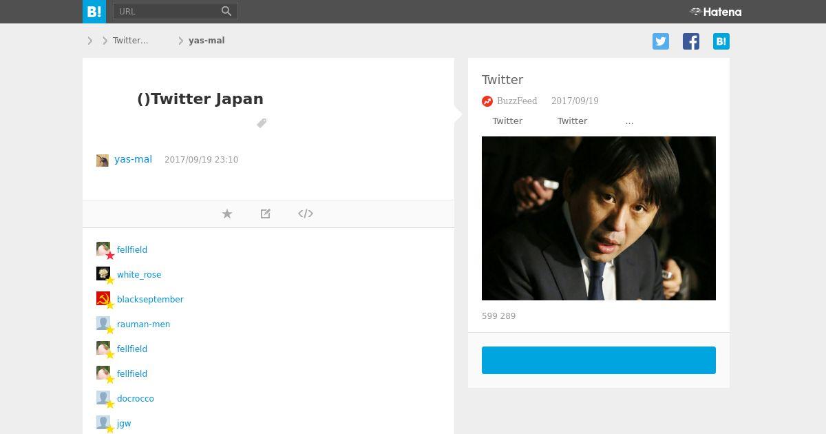This screenshot has height=434, width=826.
Task: Open the white_rose user link
Action: tap(139, 275)
